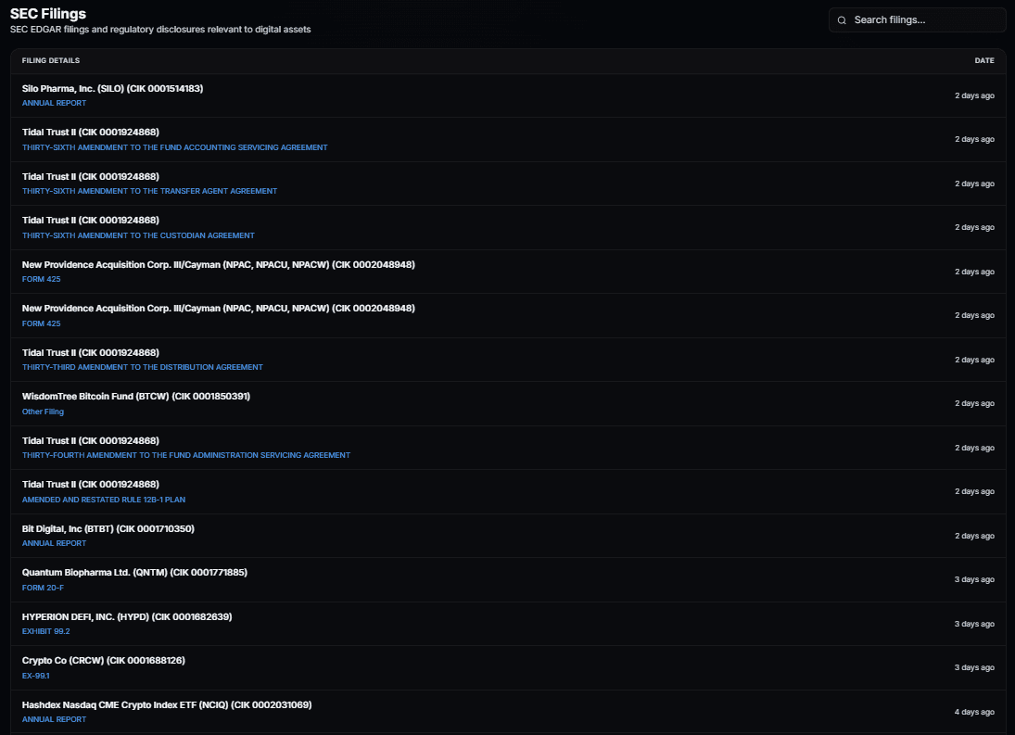Open Quantum Biopharma FORM 20-F link

[x=43, y=588]
